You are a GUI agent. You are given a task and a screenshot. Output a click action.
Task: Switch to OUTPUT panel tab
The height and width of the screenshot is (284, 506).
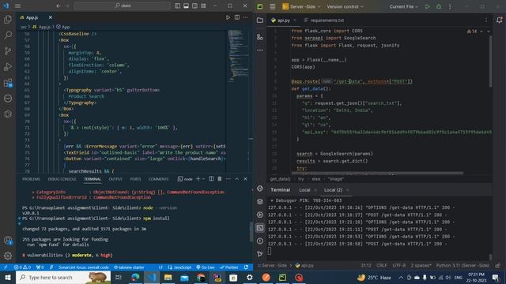(x=115, y=179)
